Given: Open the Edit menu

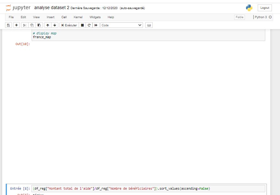Looking at the screenshot, I should (23, 17).
